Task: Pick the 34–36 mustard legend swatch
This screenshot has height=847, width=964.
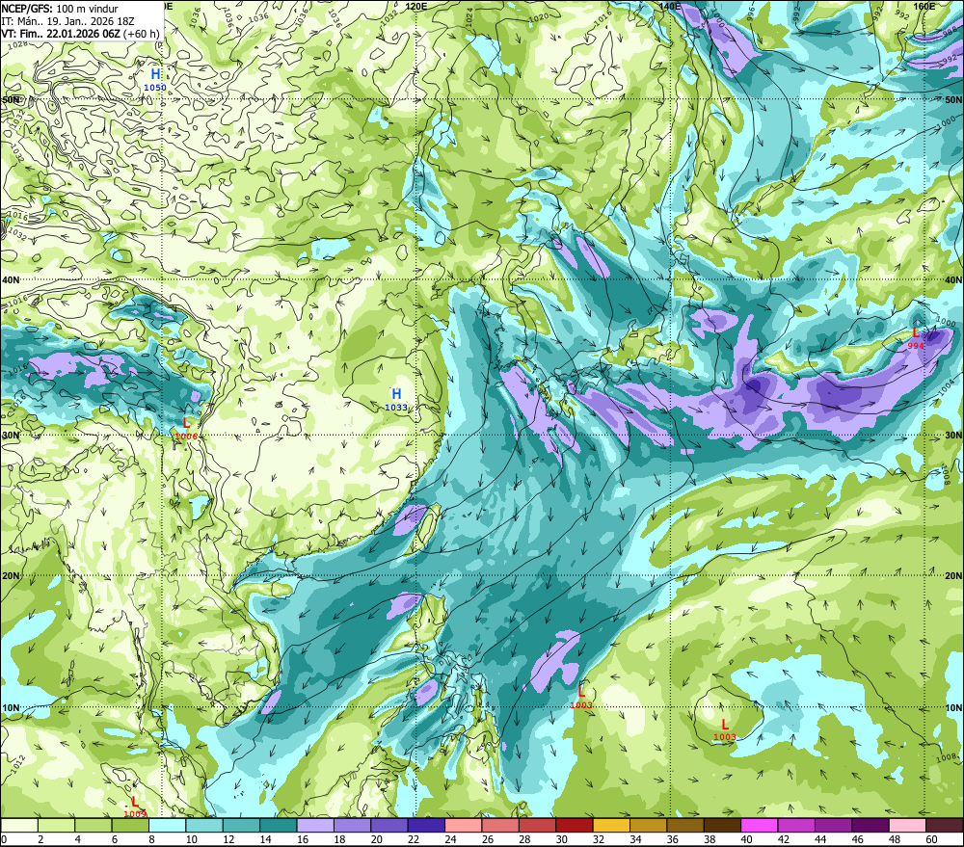Action: [648, 826]
